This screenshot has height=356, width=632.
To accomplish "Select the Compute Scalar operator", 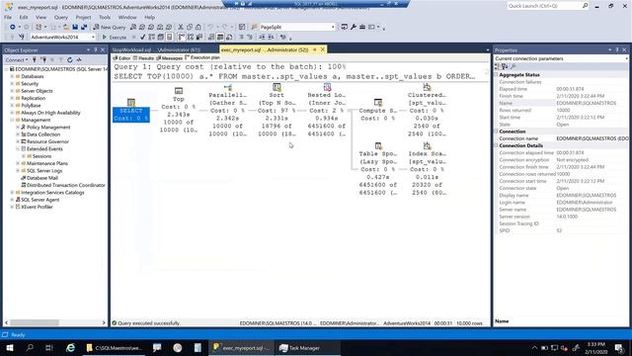I will click(378, 110).
